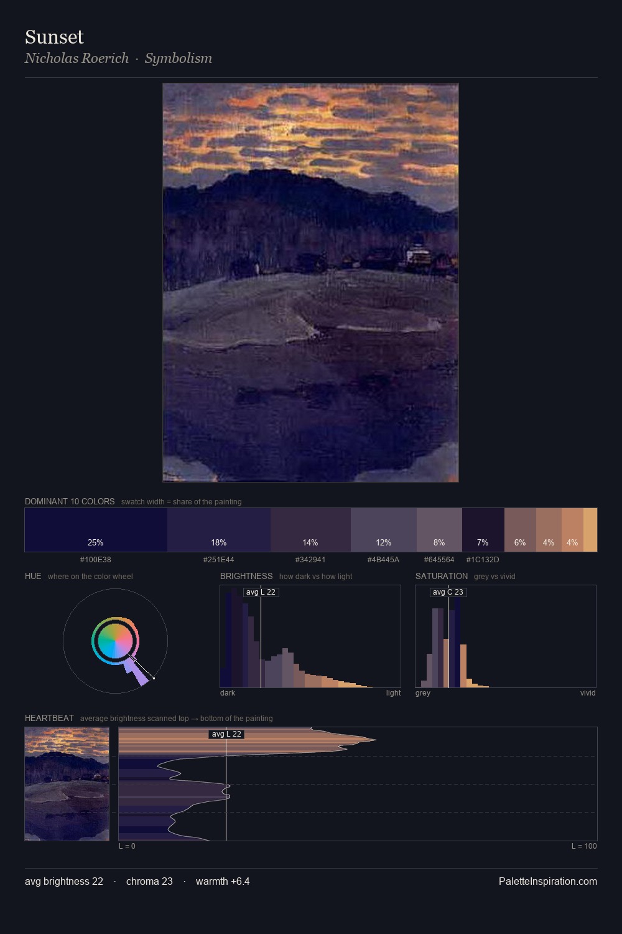The height and width of the screenshot is (934, 622).
Task: Click the hex code #1C132D
Action: click(483, 560)
